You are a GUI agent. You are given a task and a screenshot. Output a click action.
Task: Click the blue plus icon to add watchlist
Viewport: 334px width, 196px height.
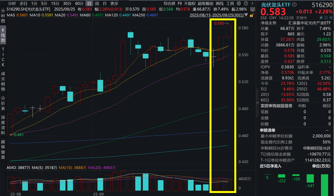click(x=331, y=18)
